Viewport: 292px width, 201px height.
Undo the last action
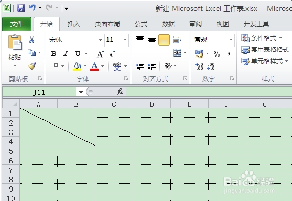coord(33,8)
